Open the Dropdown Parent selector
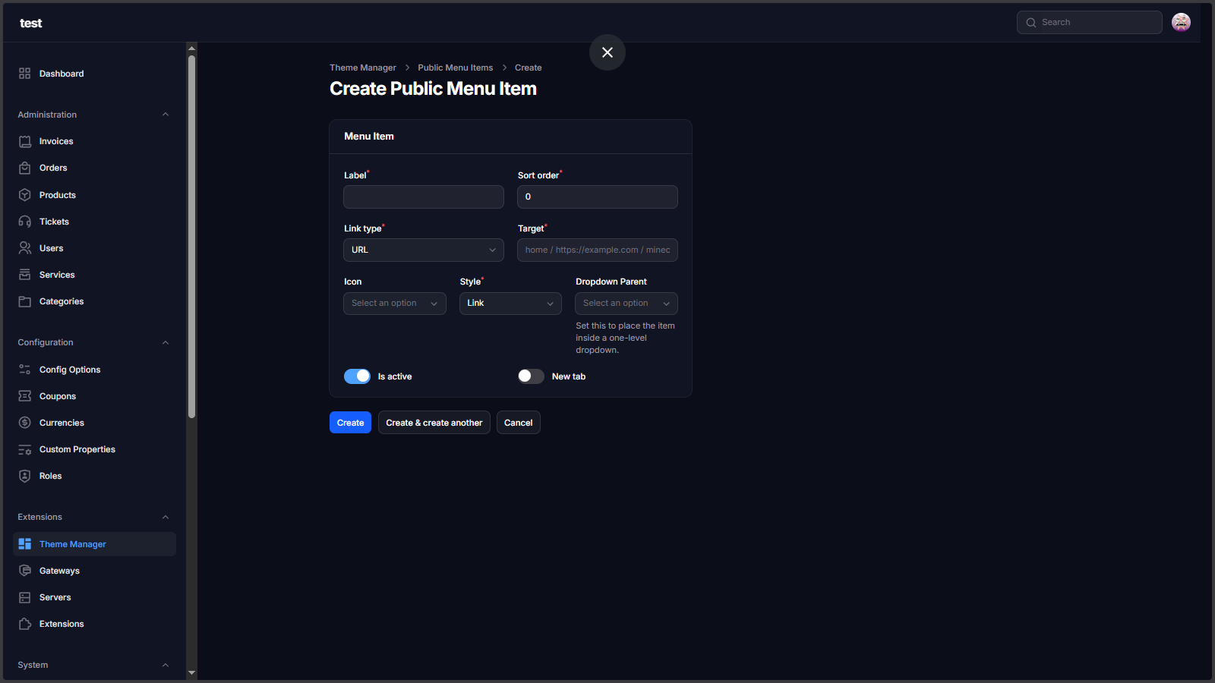1215x683 pixels. tap(626, 304)
